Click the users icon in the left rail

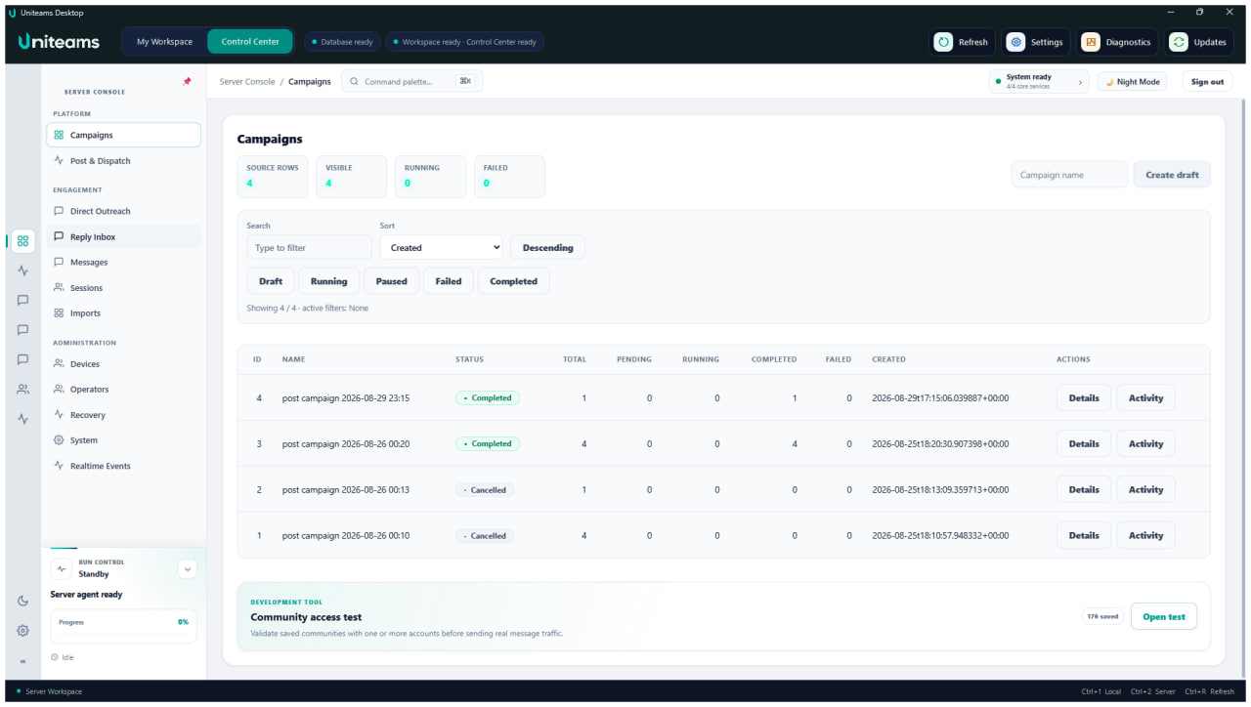[x=22, y=390]
